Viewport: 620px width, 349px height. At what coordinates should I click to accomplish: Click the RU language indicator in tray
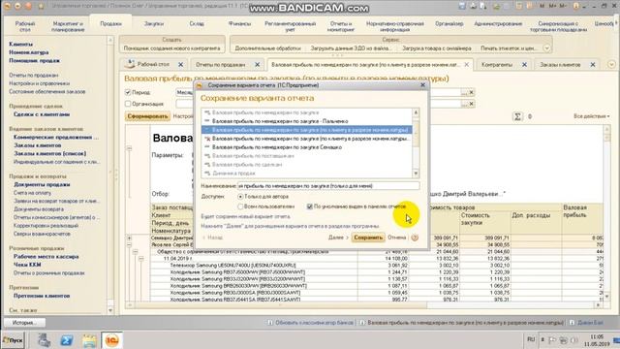click(x=531, y=339)
